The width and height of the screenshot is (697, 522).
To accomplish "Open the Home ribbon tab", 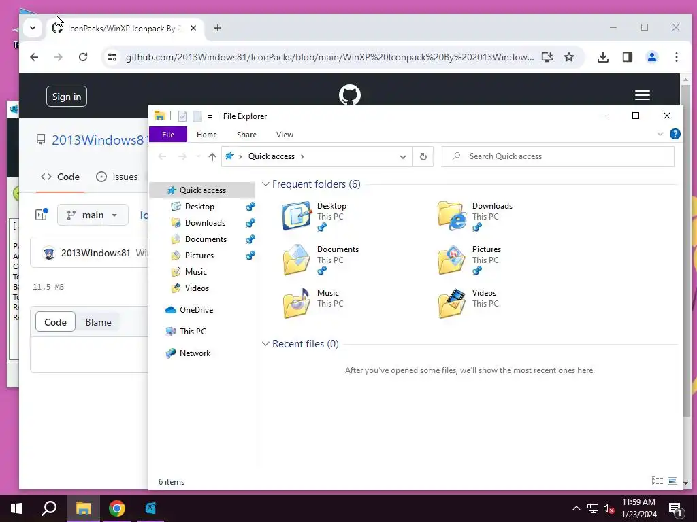I will pyautogui.click(x=207, y=135).
